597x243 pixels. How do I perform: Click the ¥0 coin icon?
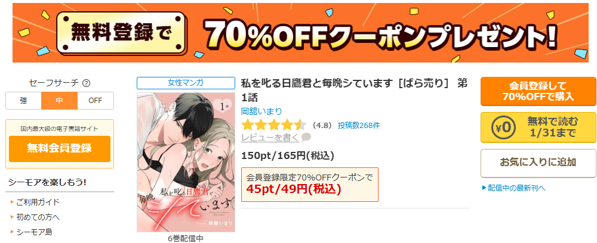coord(503,127)
